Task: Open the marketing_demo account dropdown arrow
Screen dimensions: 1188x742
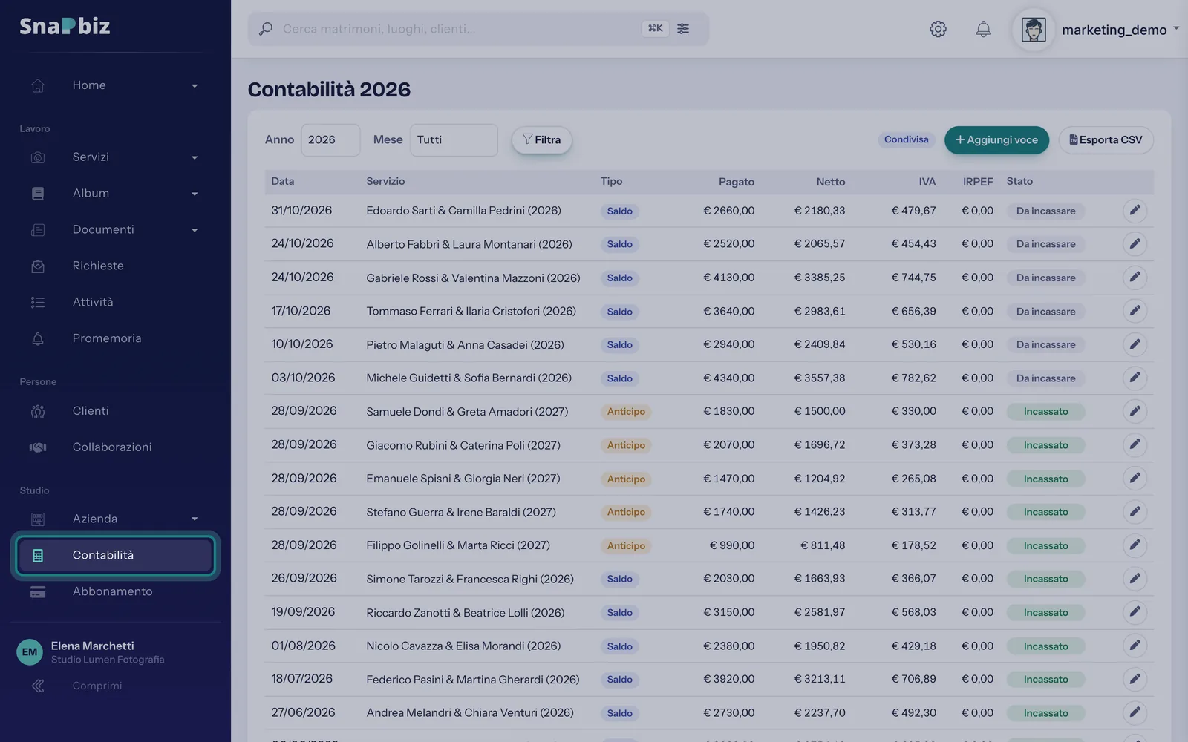Action: tap(1176, 29)
